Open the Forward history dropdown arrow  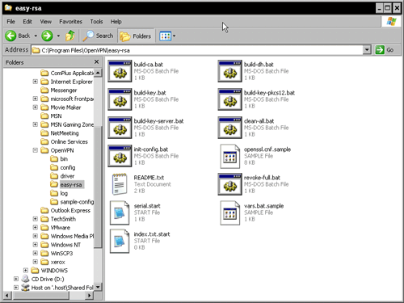click(x=58, y=36)
